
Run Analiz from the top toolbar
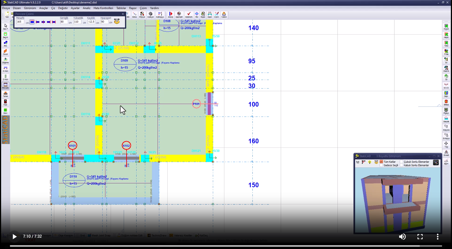click(x=171, y=15)
